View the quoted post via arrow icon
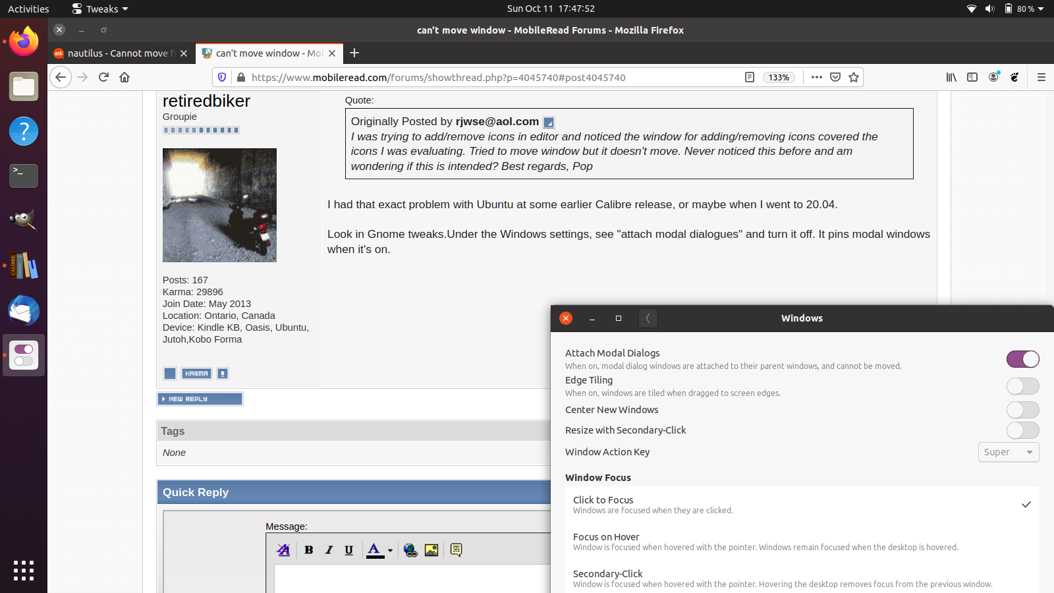Screen dimensions: 1054x593 click(549, 122)
